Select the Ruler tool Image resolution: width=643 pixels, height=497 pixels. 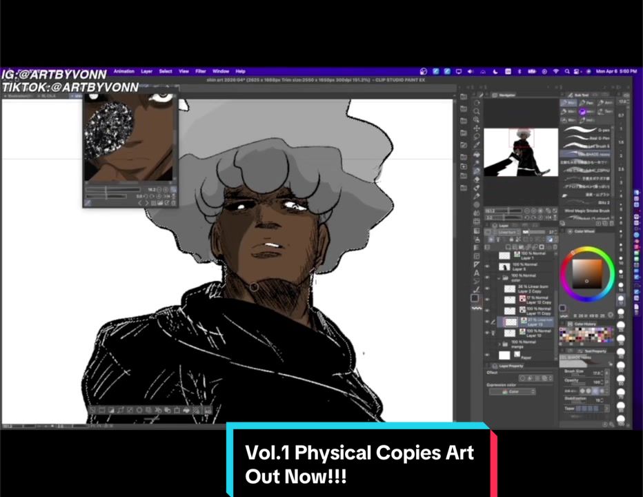(477, 264)
